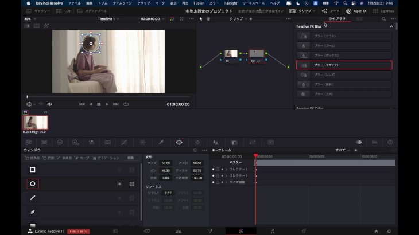Image resolution: width=419 pixels, height=235 pixels.
Task: Open node editor クリップ dropdown
Action: 238,19
